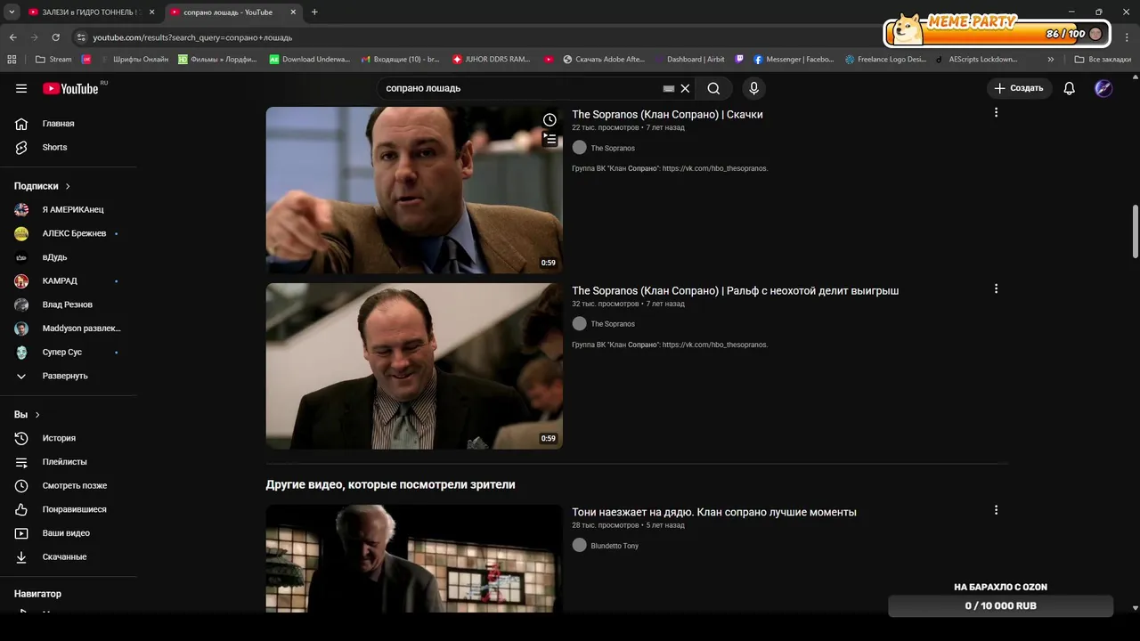
Task: Open the Тони наезжает на дядю title
Action: (714, 513)
